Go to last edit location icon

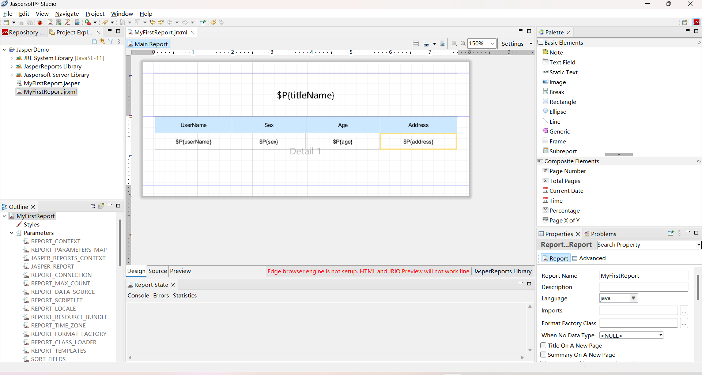(152, 22)
